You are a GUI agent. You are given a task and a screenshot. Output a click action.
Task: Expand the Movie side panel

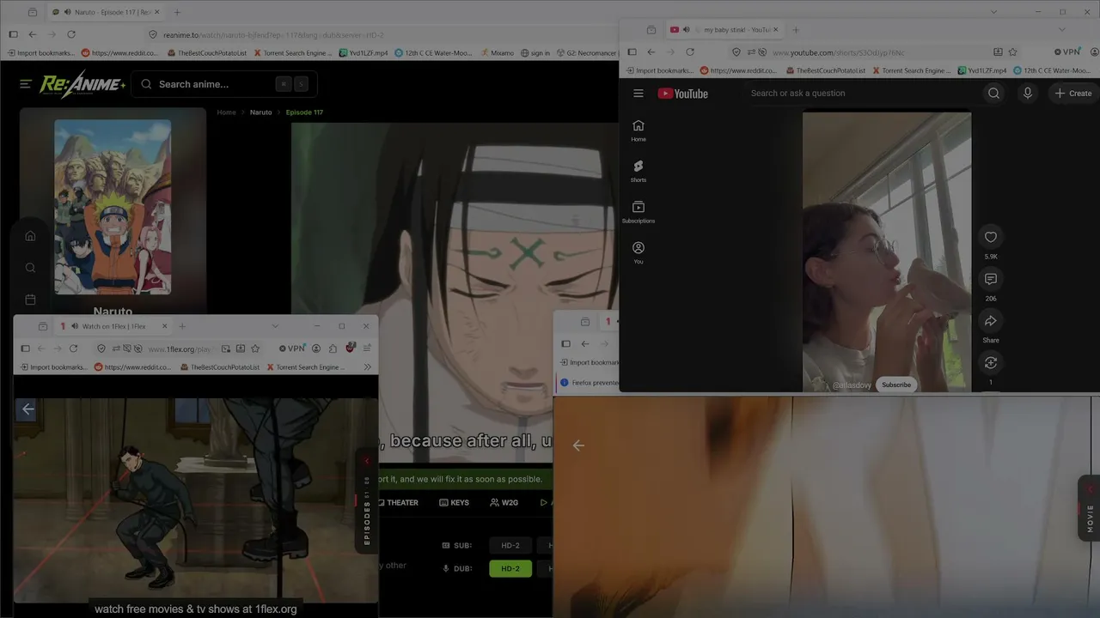(x=1090, y=508)
